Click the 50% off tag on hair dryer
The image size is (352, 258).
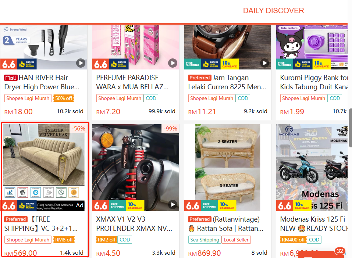click(64, 98)
